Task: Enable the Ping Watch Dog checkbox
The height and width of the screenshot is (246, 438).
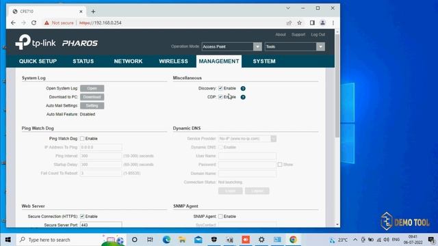Action: point(82,139)
